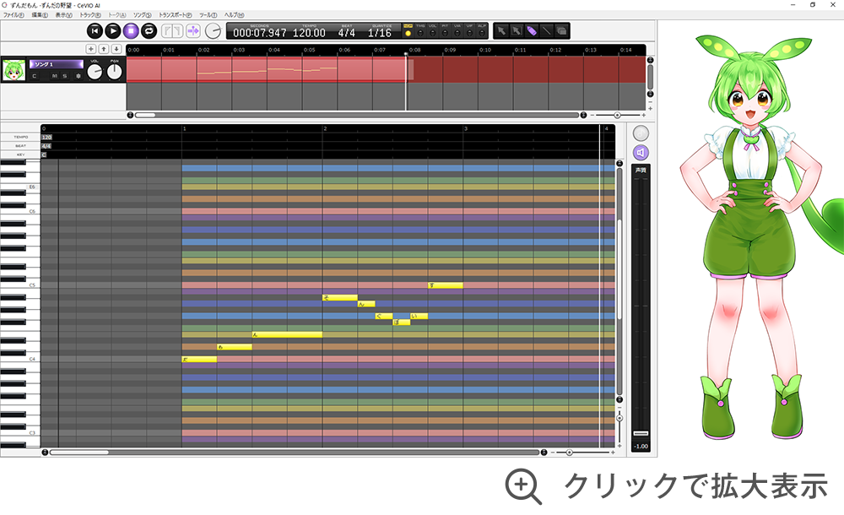844x515 pixels.
Task: Click the C key value in the key row
Action: tap(44, 154)
